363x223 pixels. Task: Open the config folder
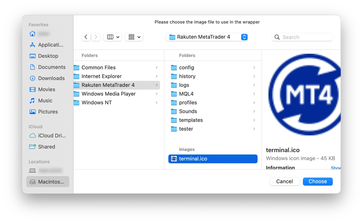pos(213,67)
